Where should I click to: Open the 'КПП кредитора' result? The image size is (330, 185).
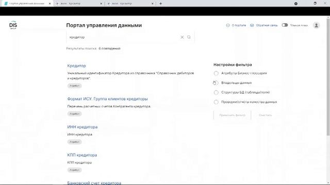(82, 155)
